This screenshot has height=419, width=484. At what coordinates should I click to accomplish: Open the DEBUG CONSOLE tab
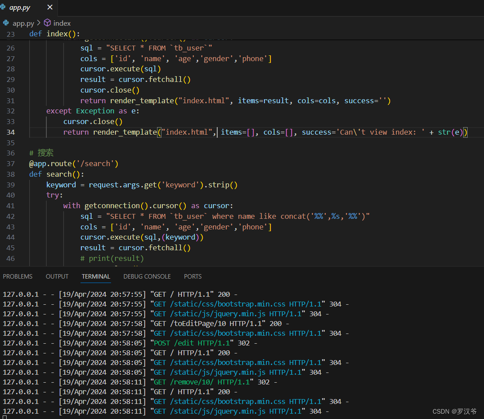pos(147,276)
